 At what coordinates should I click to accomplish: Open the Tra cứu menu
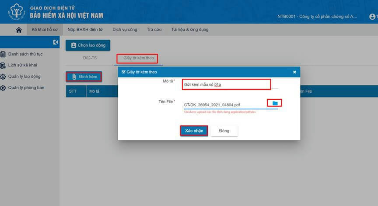[154, 30]
